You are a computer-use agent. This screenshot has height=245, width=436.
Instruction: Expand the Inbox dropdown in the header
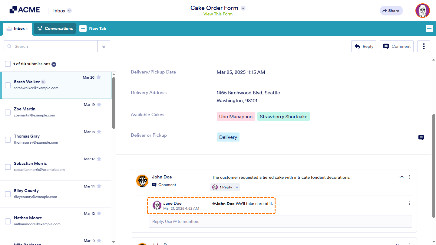[69, 10]
